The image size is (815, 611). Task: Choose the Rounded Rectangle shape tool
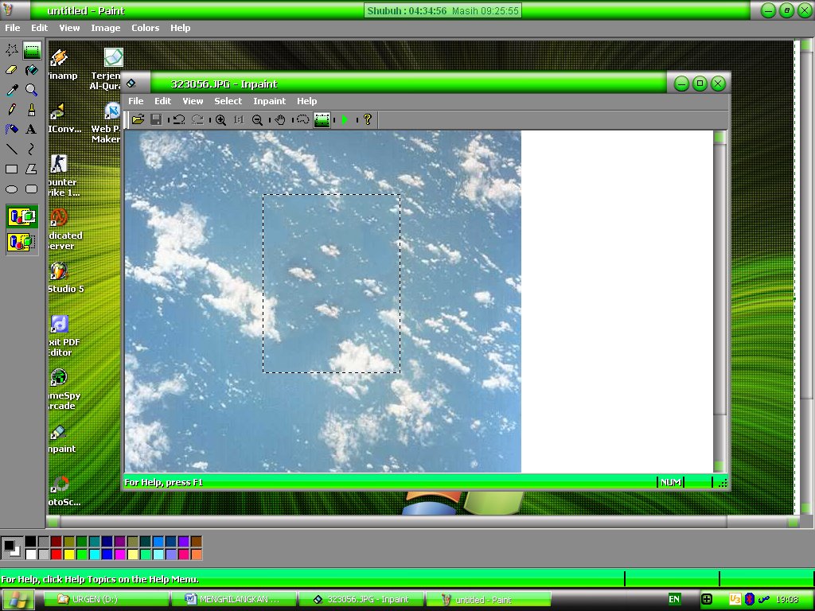(x=31, y=189)
